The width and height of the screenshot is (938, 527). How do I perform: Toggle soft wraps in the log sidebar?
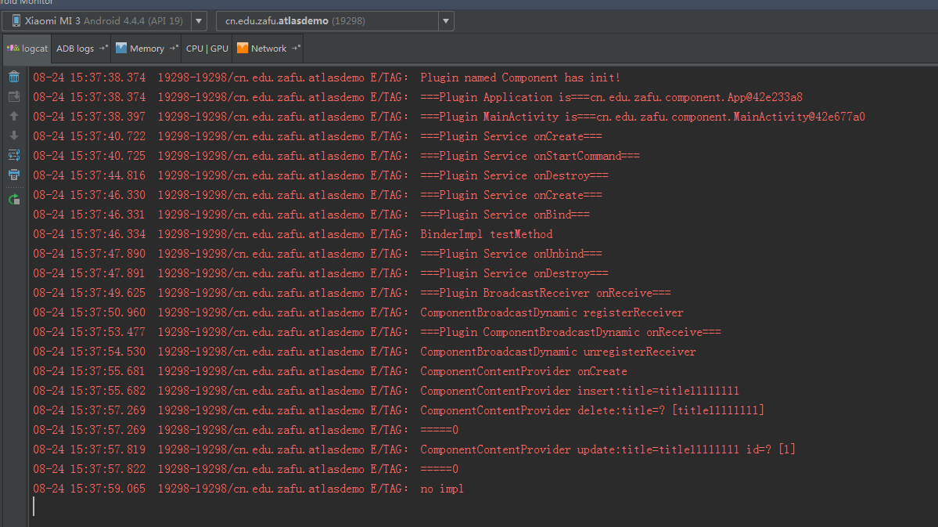[x=14, y=155]
